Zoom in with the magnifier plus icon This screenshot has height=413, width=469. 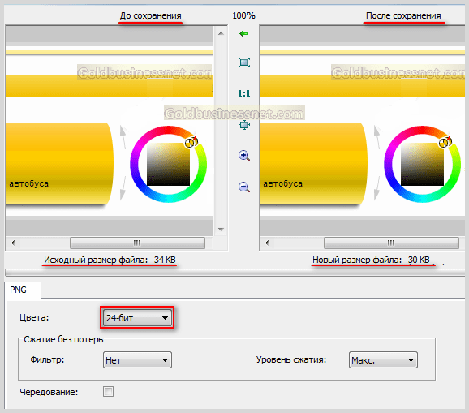244,156
